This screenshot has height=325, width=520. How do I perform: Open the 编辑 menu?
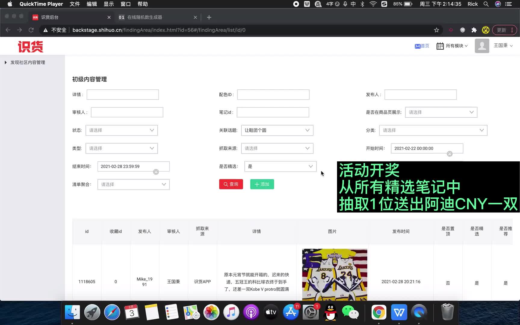click(92, 4)
